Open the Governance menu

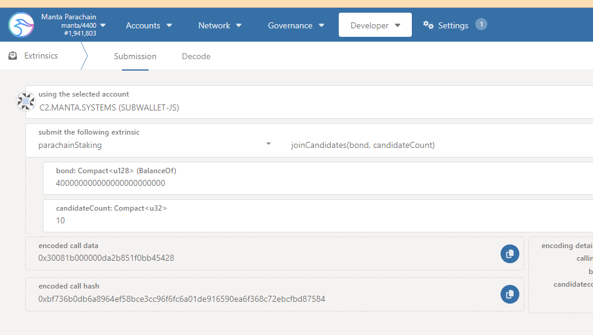[296, 25]
